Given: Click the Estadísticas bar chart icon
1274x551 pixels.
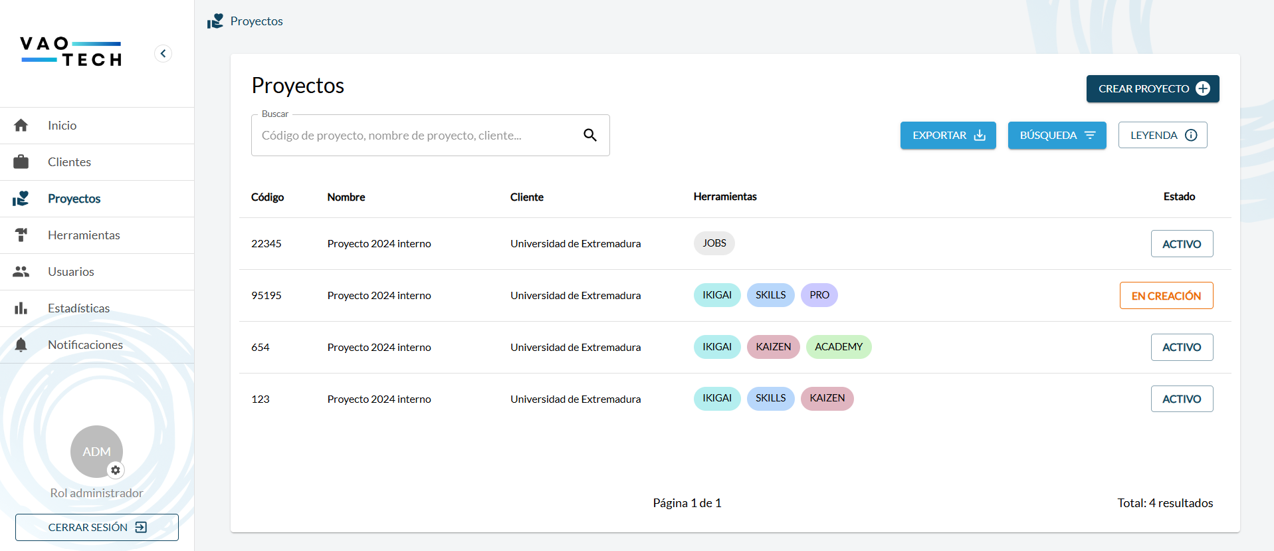Looking at the screenshot, I should click(x=21, y=308).
